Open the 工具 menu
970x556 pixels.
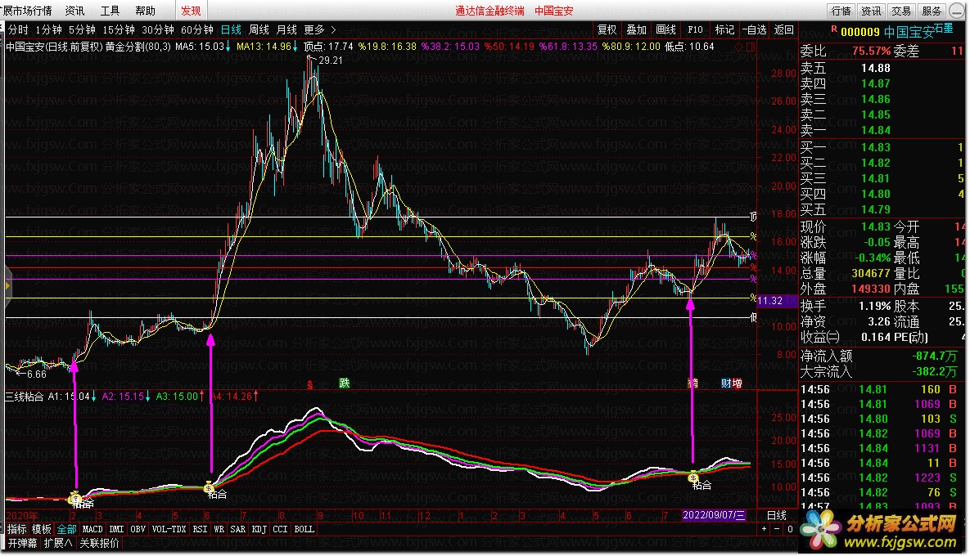111,11
